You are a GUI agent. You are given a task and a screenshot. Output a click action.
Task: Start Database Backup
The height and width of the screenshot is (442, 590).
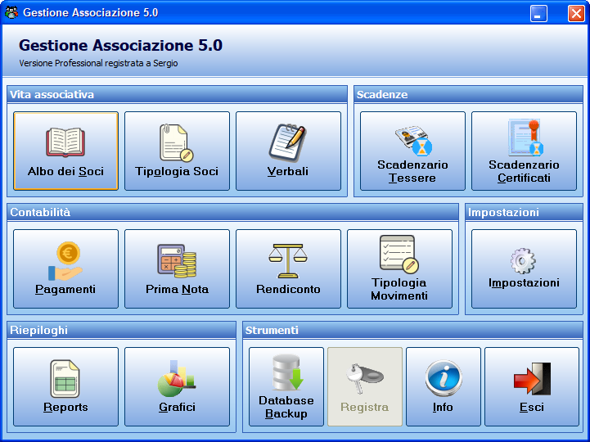(286, 386)
